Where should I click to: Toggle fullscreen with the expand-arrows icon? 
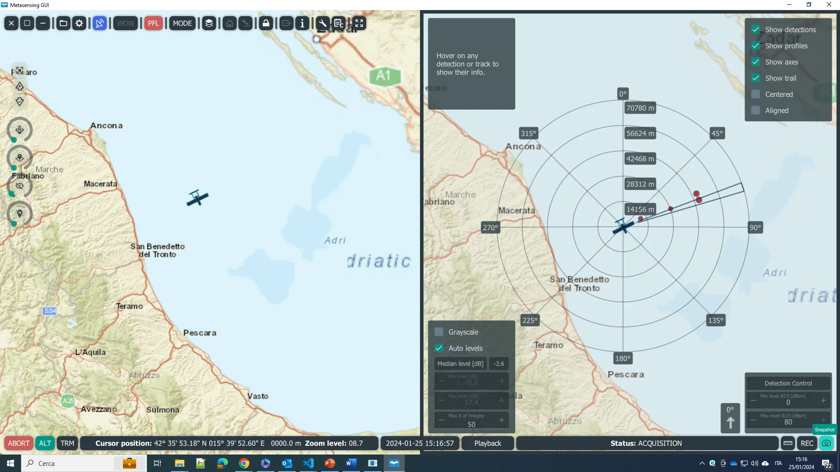(x=359, y=23)
